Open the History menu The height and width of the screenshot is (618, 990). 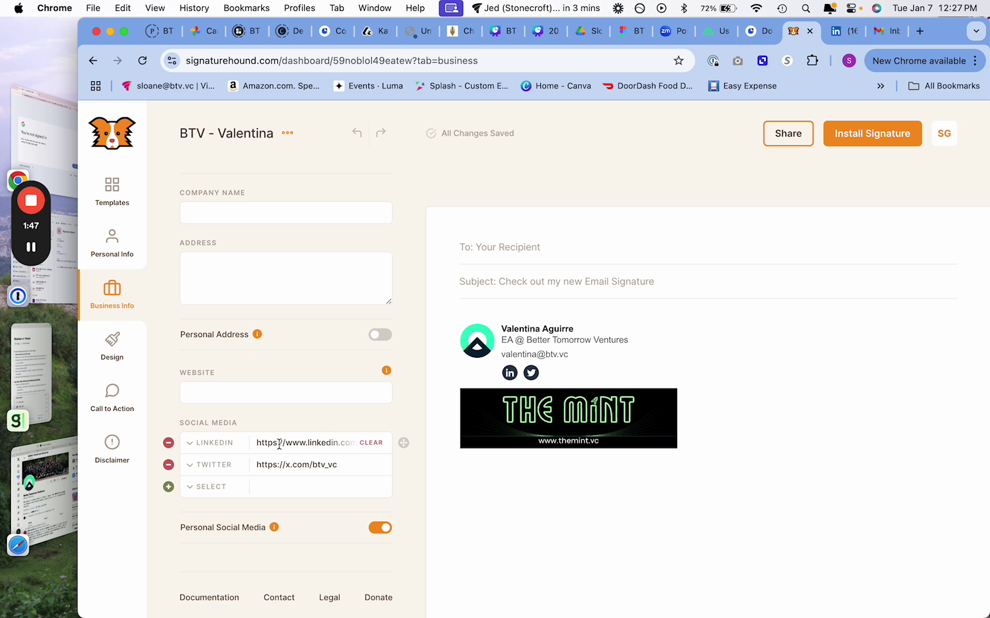click(194, 8)
